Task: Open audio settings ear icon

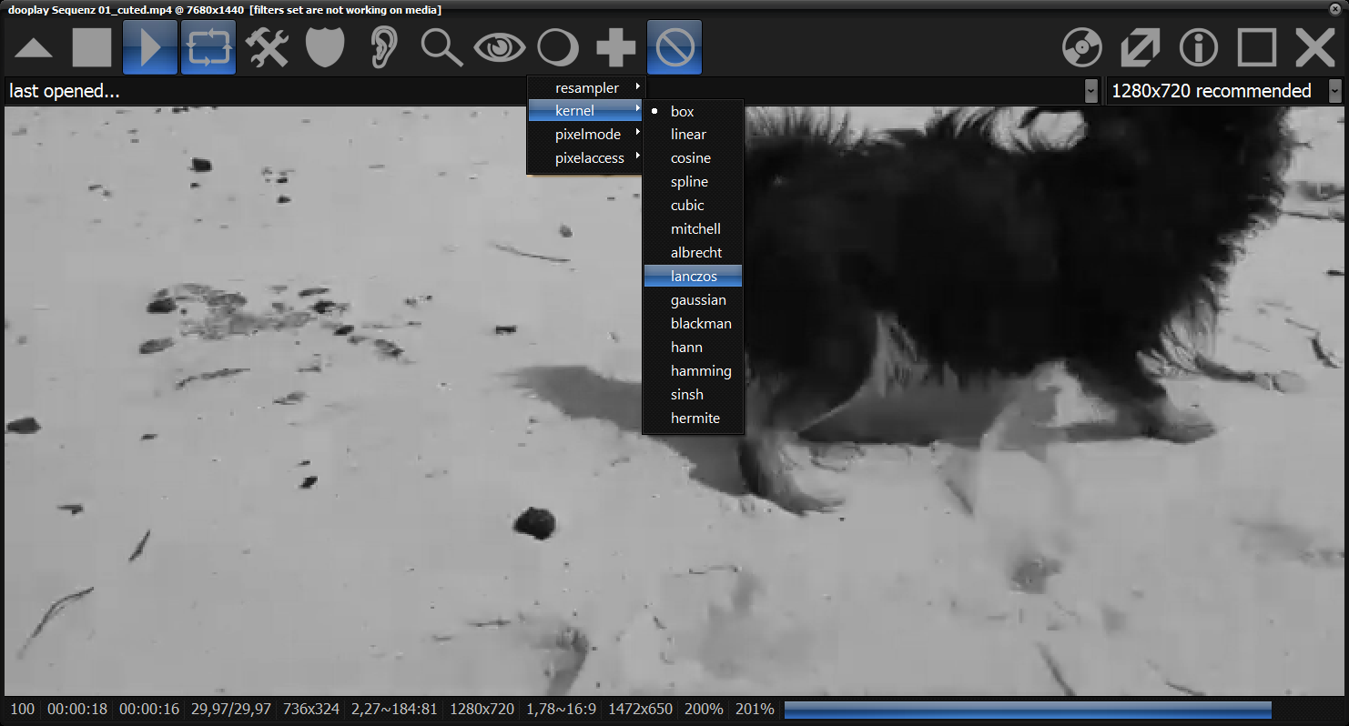Action: [x=383, y=47]
